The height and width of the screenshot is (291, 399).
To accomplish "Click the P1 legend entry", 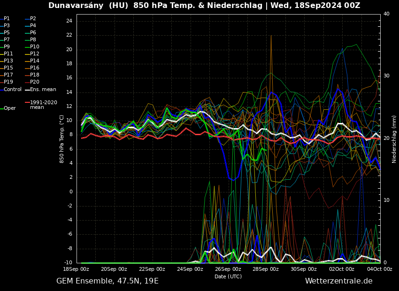I will click(x=7, y=19).
